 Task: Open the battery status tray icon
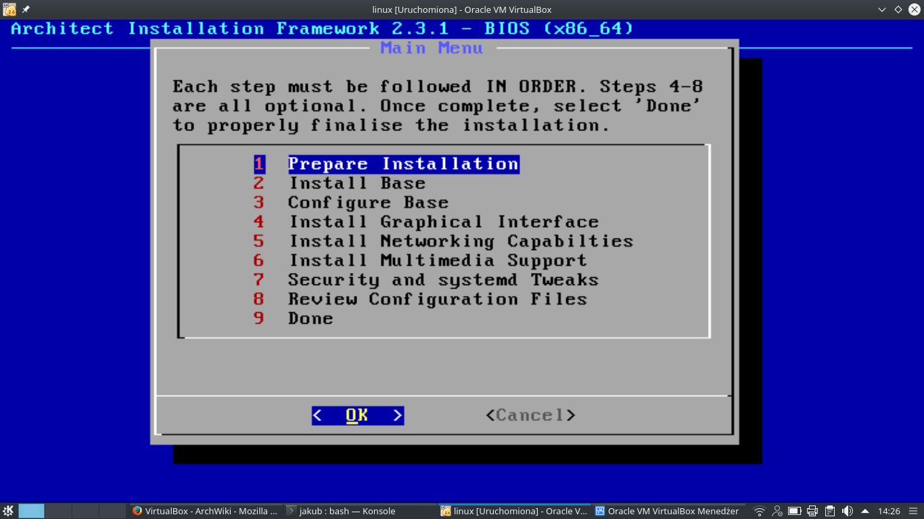point(795,511)
